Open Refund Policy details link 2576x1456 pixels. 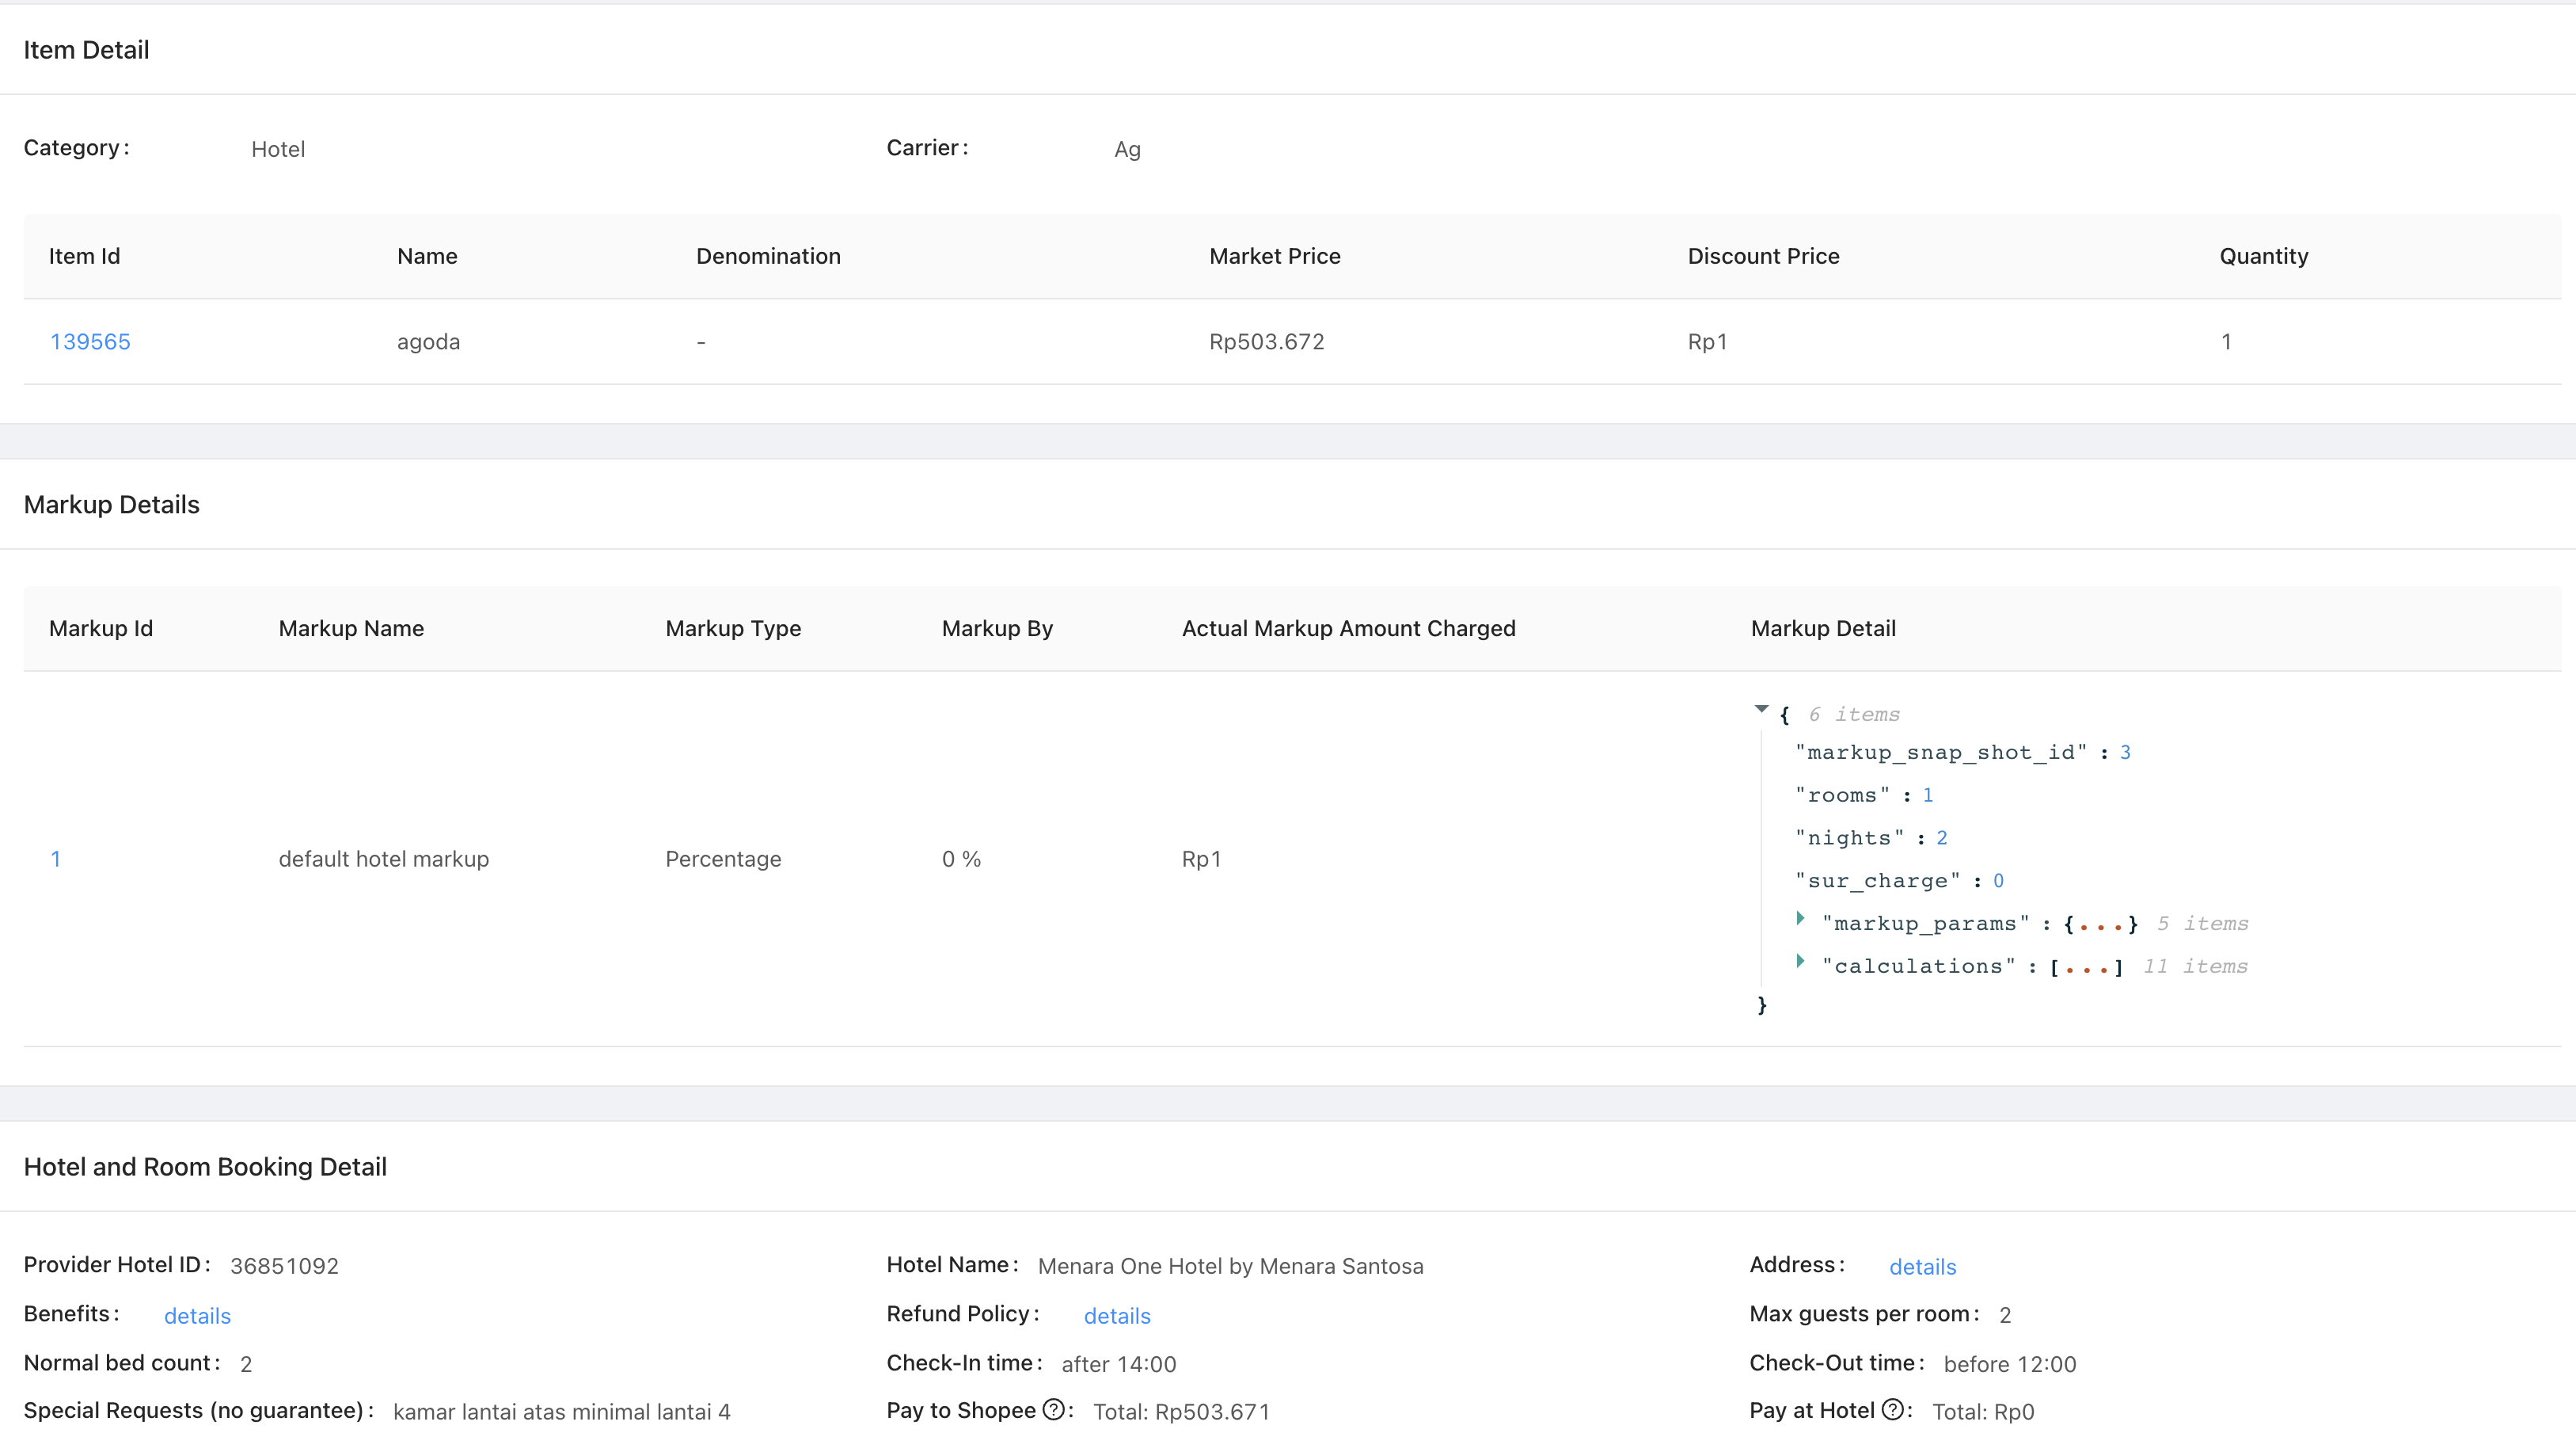(x=1117, y=1316)
